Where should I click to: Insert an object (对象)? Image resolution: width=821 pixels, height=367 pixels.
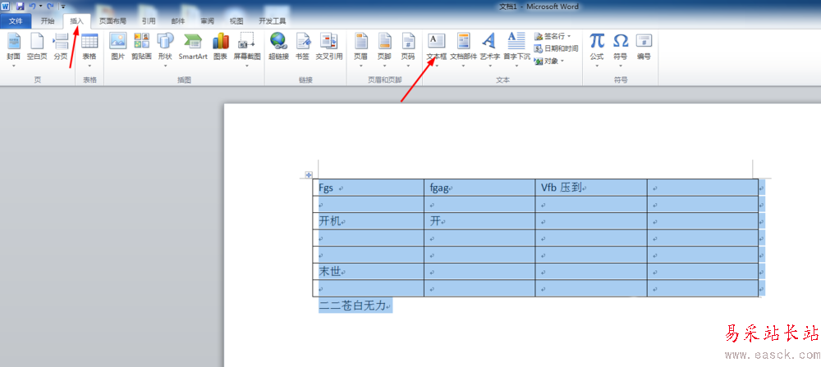tap(549, 61)
